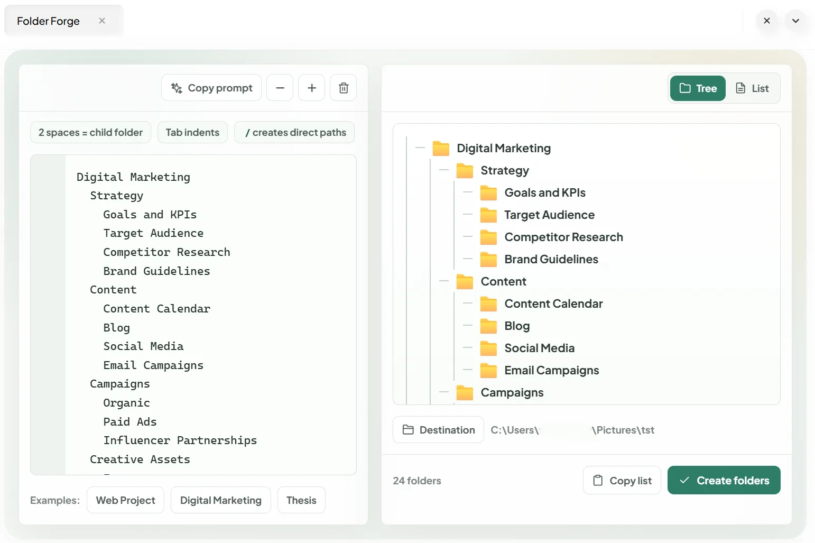The width and height of the screenshot is (815, 543).
Task: Copy the folder list with Copy list
Action: (x=622, y=480)
